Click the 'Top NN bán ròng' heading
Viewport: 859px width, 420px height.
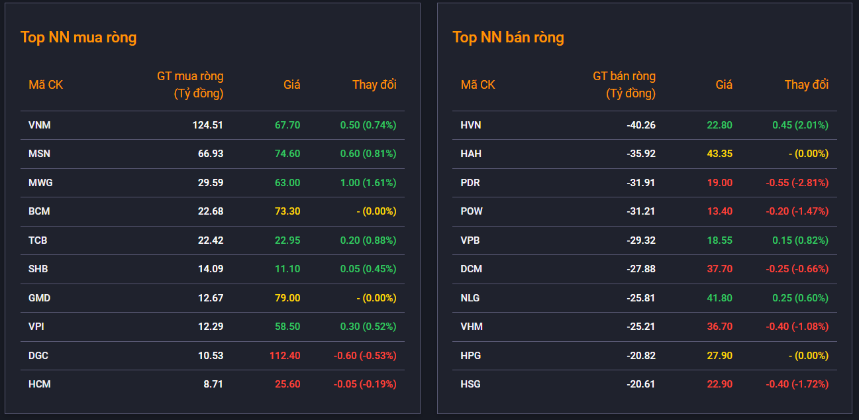508,37
